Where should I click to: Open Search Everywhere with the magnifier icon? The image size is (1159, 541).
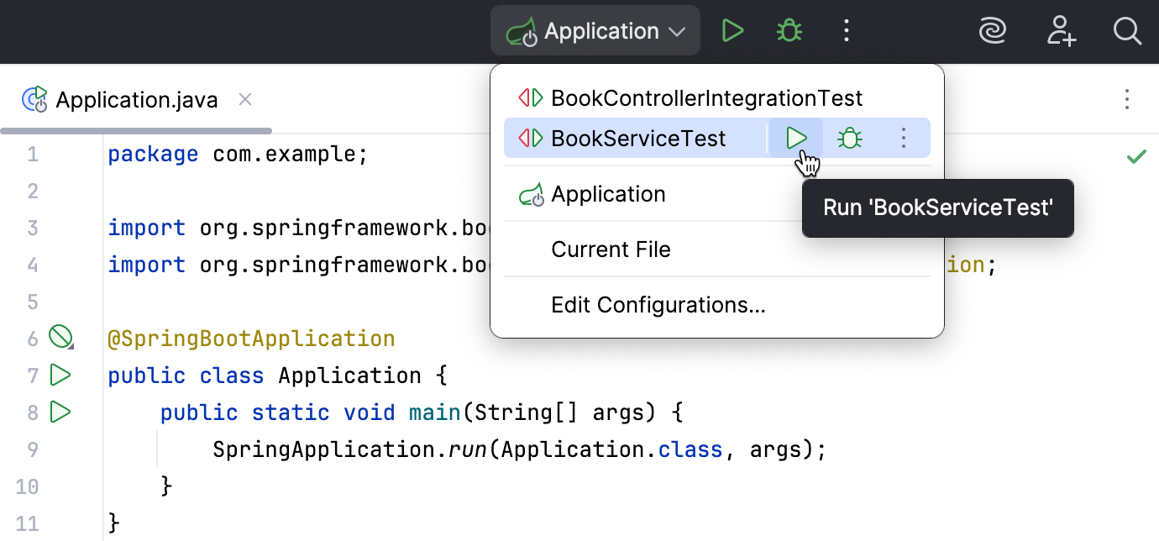1127,30
